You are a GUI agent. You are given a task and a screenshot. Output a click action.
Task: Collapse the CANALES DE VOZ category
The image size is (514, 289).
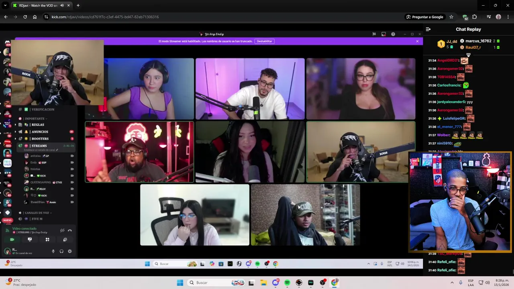pos(38,213)
